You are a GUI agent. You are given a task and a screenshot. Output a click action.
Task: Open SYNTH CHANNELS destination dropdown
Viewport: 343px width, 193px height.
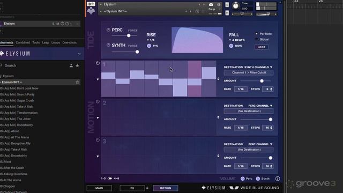coord(258,67)
